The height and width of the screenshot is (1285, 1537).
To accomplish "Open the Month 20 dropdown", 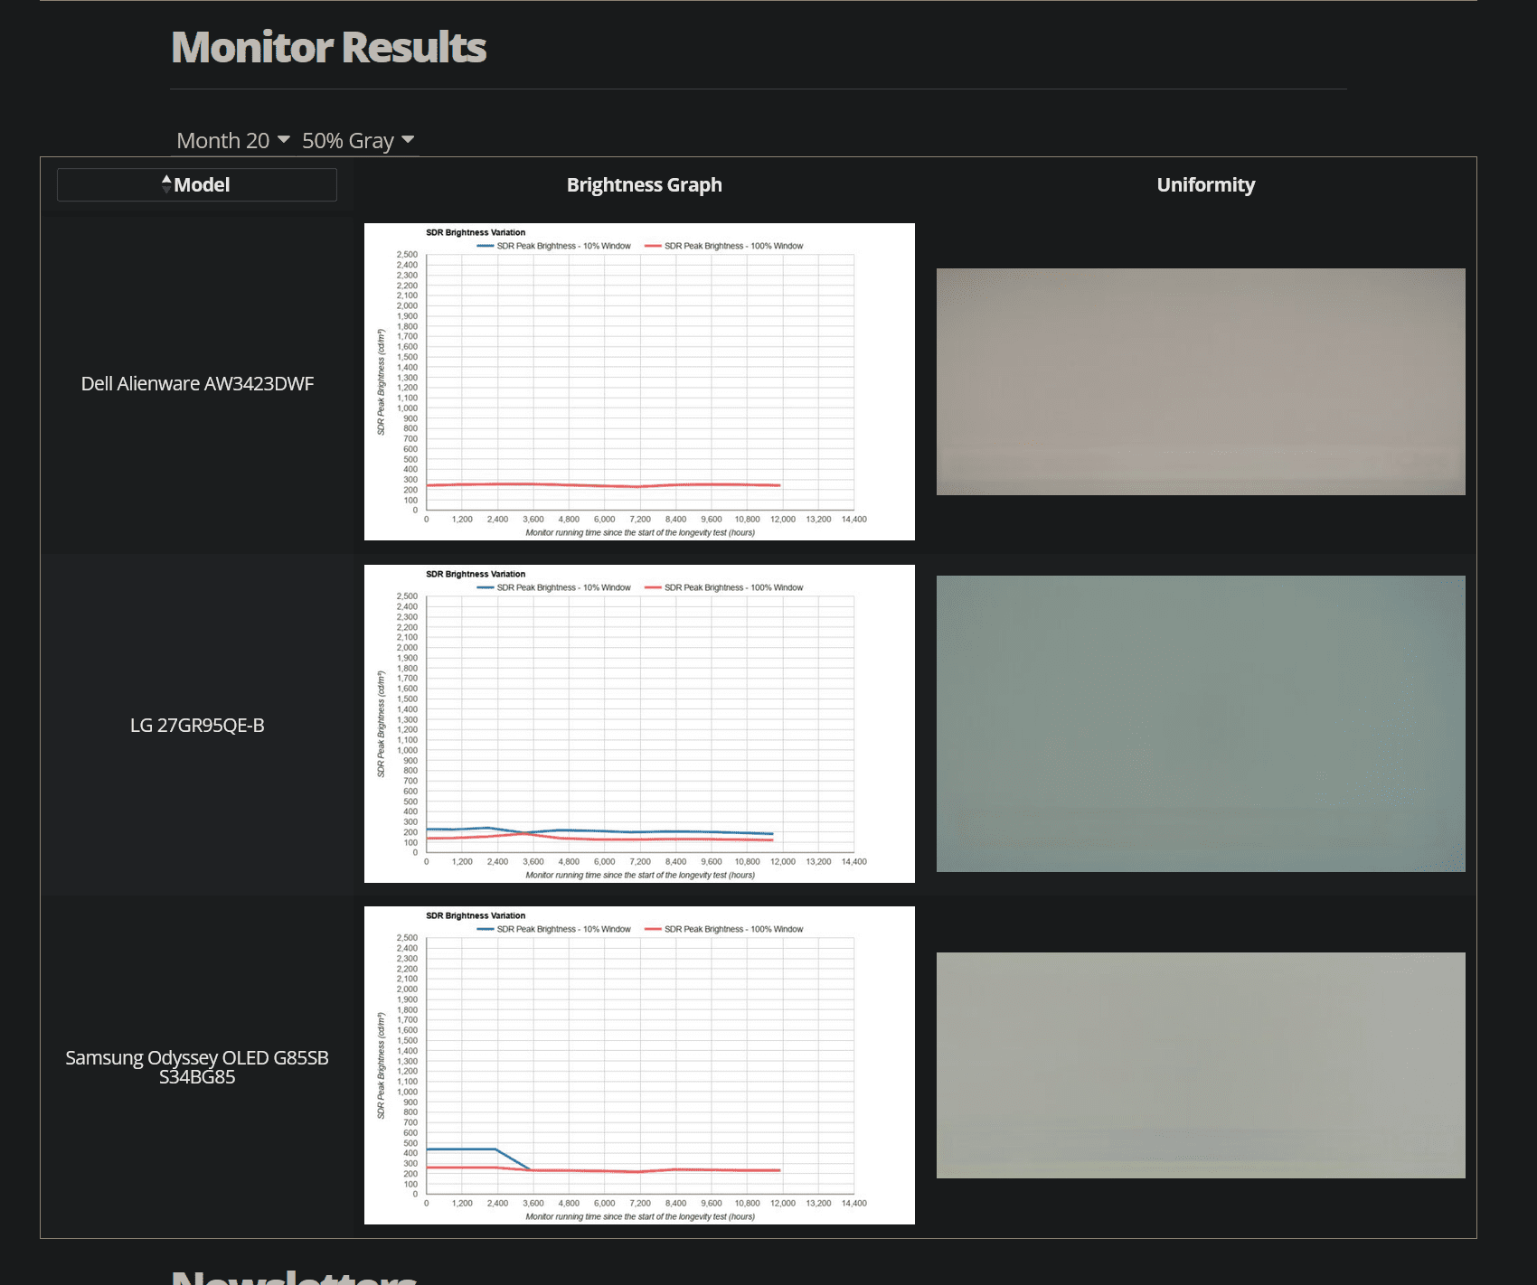I will point(233,140).
